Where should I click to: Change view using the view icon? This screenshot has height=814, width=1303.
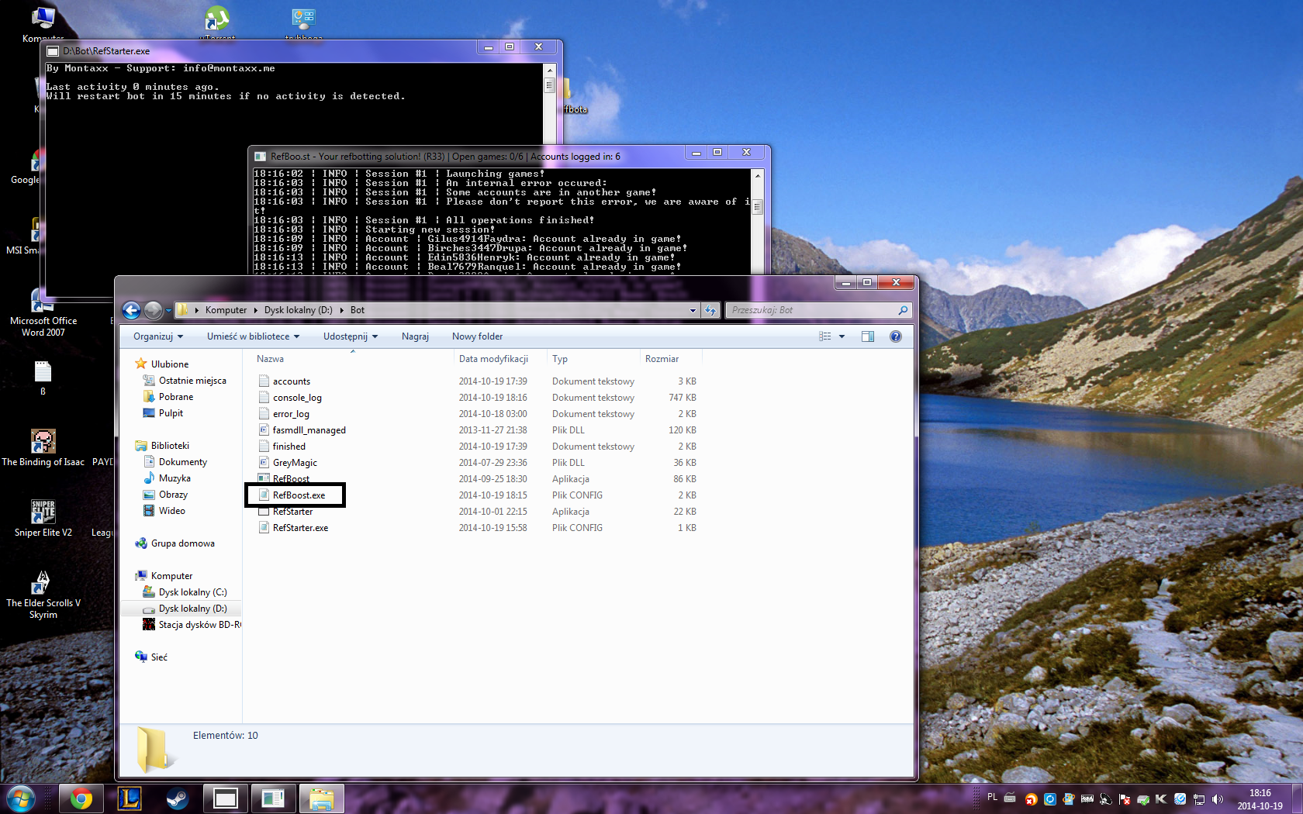click(825, 336)
